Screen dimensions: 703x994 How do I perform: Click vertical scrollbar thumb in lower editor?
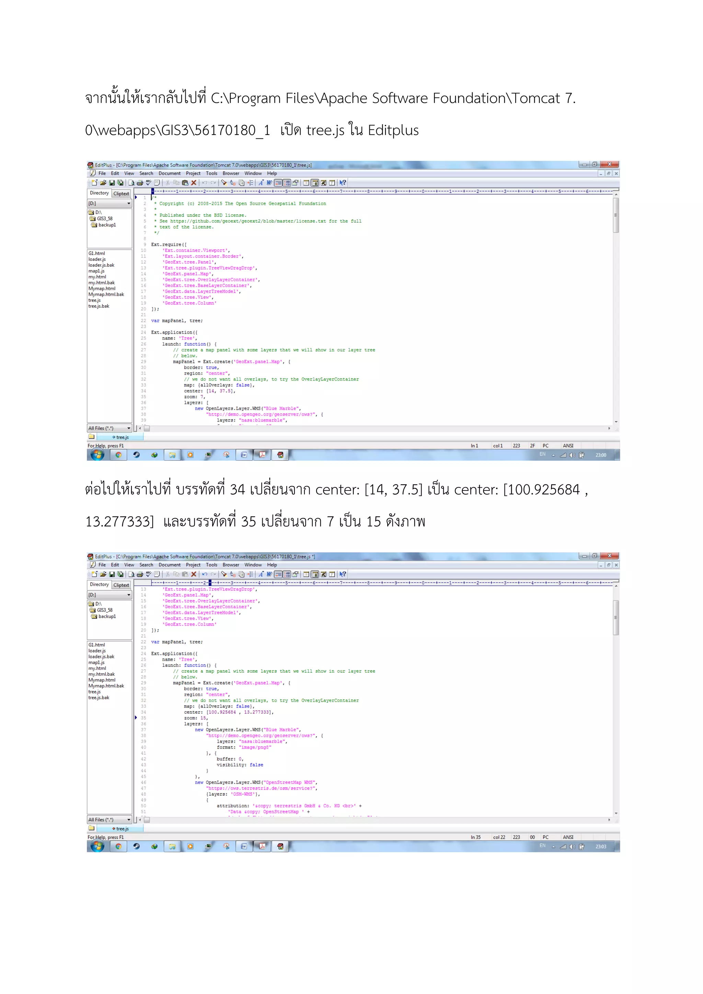615,617
